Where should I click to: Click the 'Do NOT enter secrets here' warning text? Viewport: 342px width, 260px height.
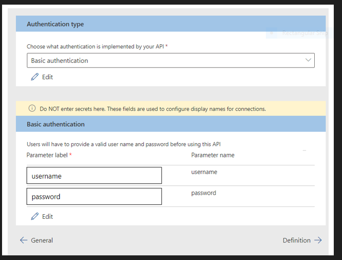click(x=153, y=109)
